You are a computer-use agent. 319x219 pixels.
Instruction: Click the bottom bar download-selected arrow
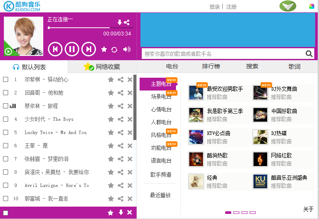point(121,213)
